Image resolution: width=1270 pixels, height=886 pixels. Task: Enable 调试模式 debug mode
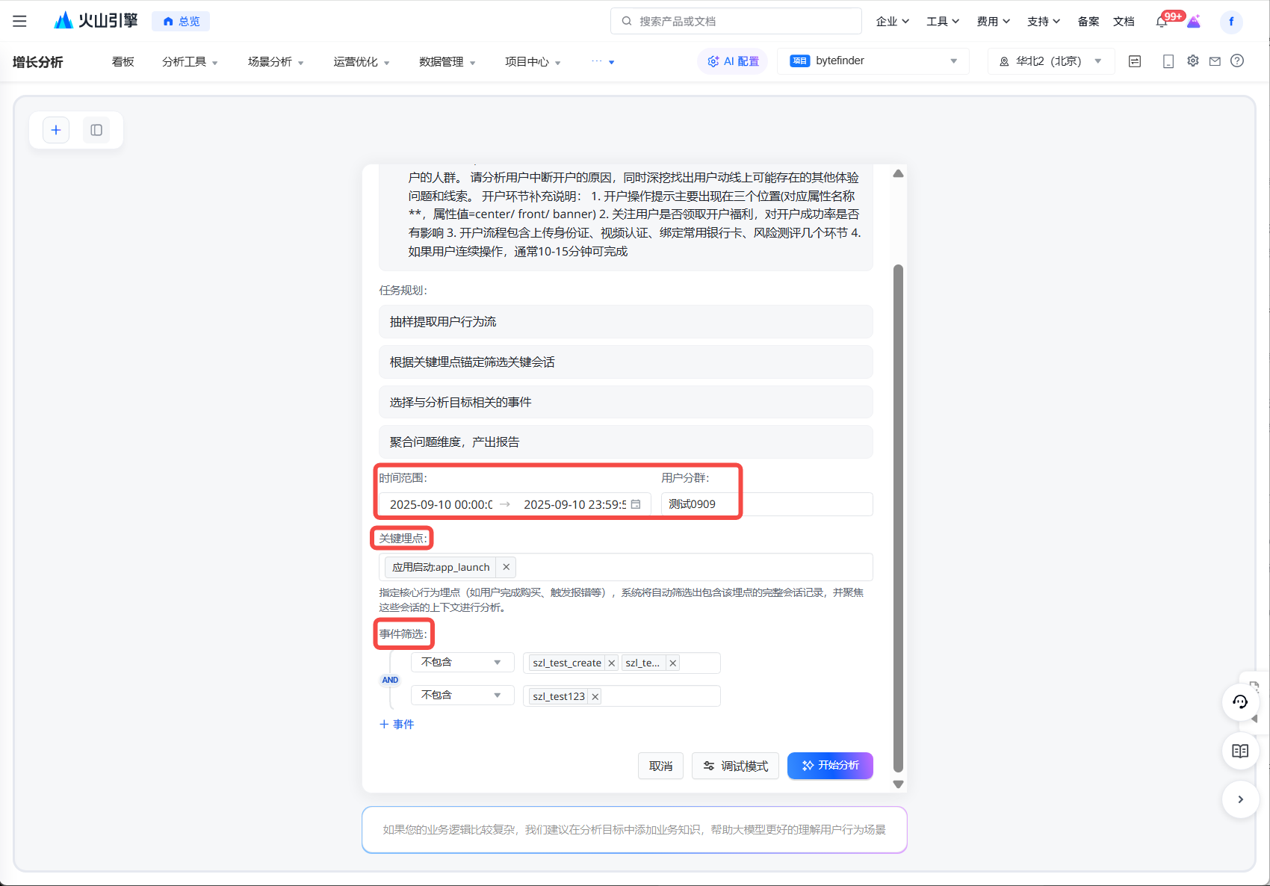pyautogui.click(x=735, y=766)
